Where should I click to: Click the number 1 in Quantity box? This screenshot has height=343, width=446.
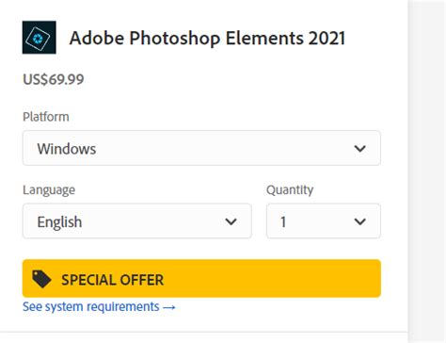pyautogui.click(x=283, y=221)
